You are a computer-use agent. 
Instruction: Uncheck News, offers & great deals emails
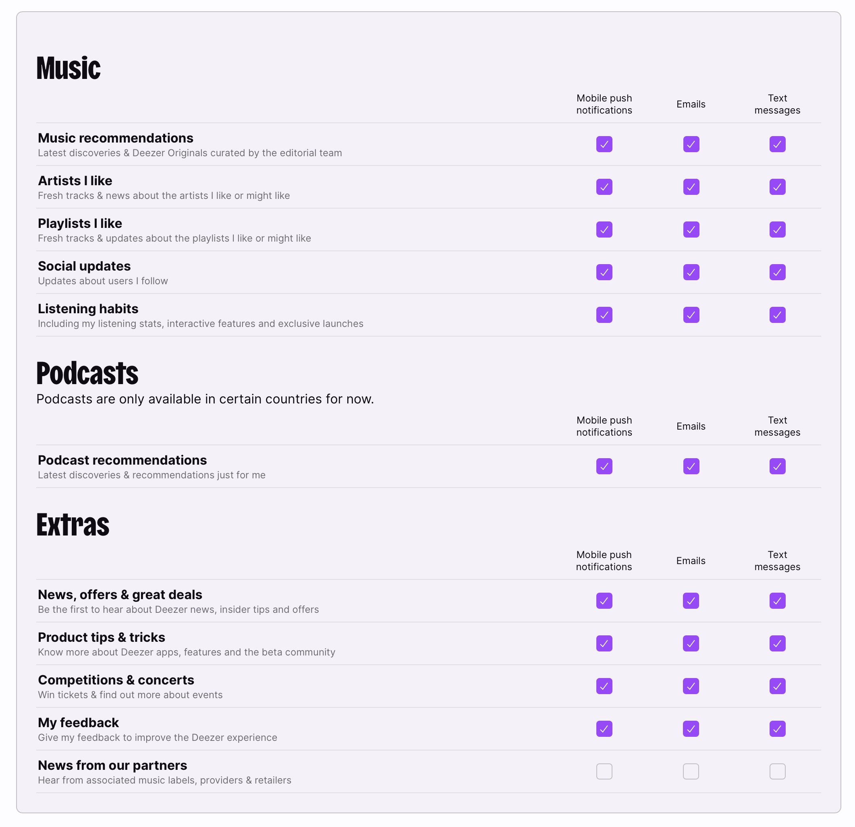tap(691, 601)
